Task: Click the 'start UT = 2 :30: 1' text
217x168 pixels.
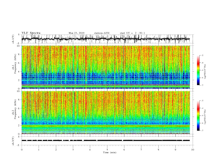Action: tap(132, 33)
